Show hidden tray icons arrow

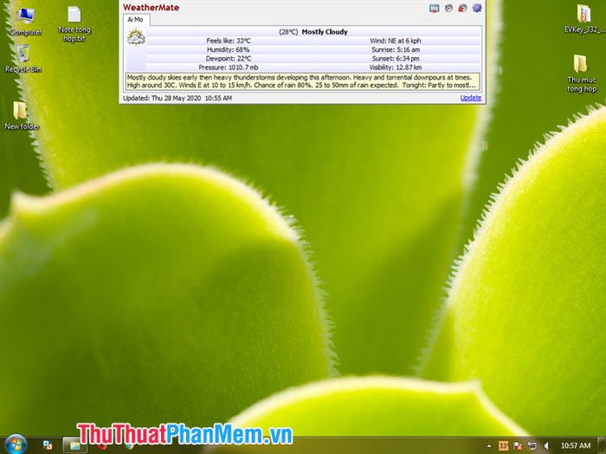pos(489,446)
